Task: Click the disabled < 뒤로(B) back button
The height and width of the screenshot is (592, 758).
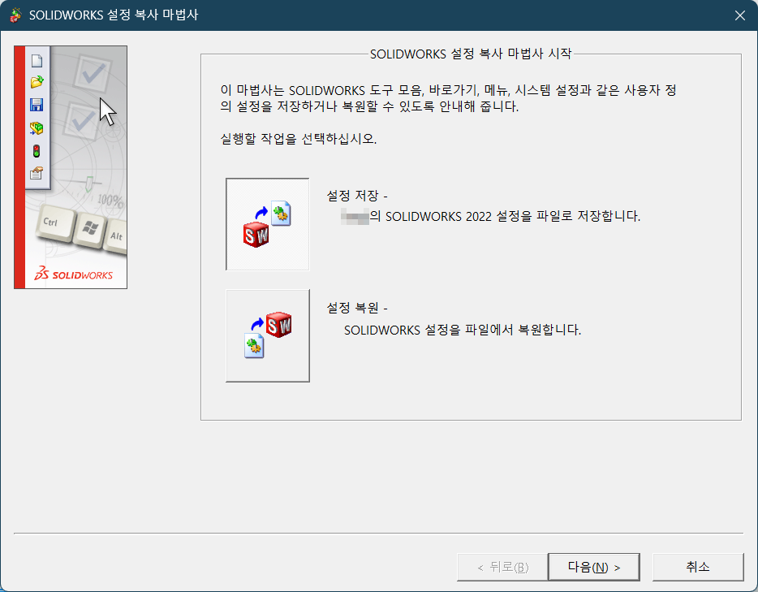Action: (x=502, y=567)
